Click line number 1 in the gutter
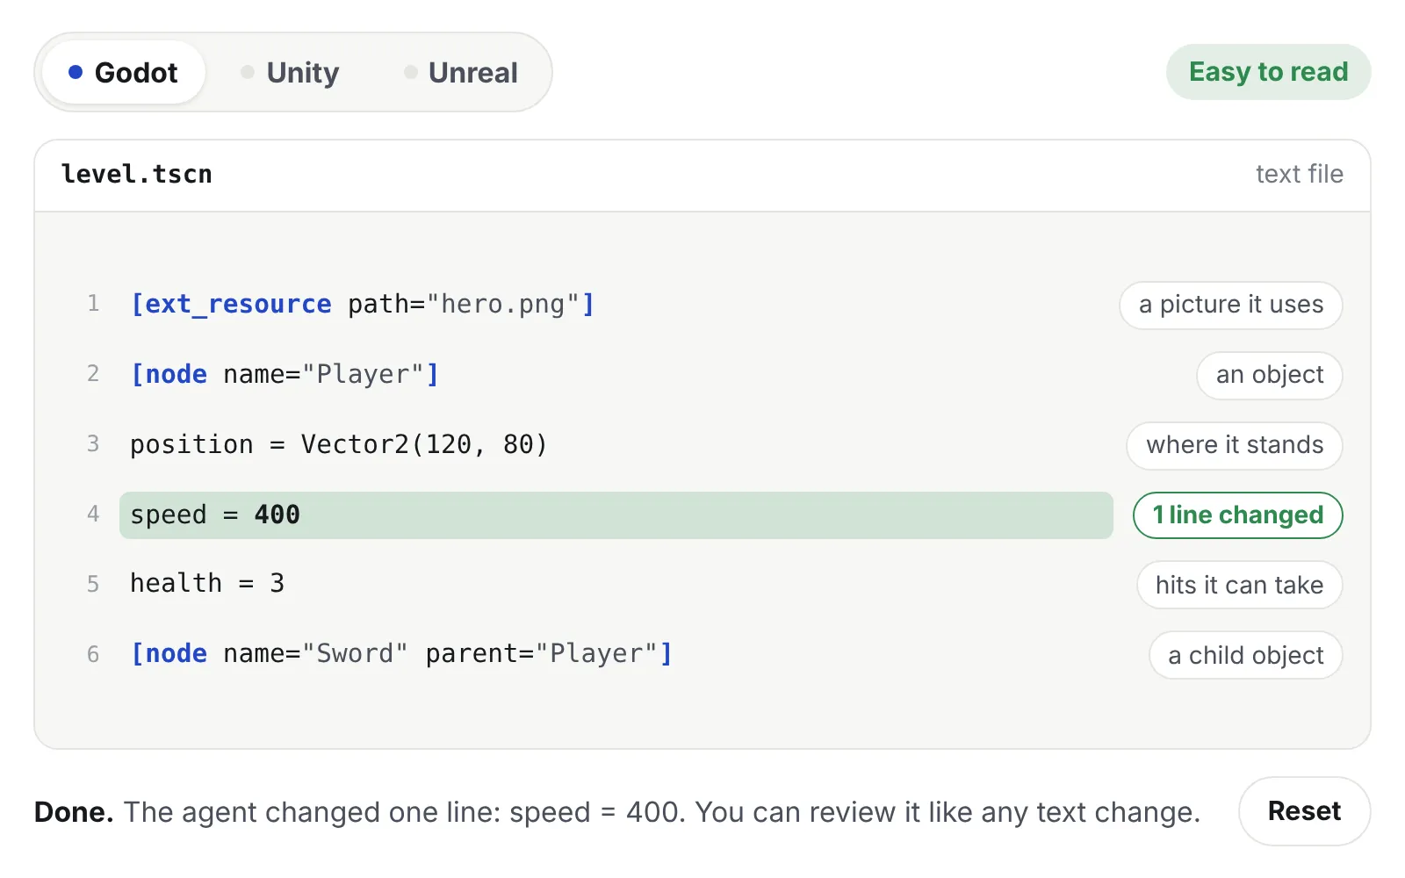Viewport: 1405px width, 878px height. click(x=93, y=303)
